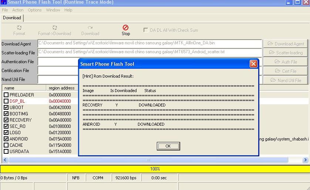The width and height of the screenshot is (310, 190).
Task: Close the Smart Phone Flash Tool dialog
Action: (x=253, y=64)
